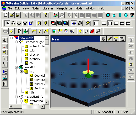Click the tree panel's down scroll arrow
This screenshot has width=136, height=115.
click(47, 102)
